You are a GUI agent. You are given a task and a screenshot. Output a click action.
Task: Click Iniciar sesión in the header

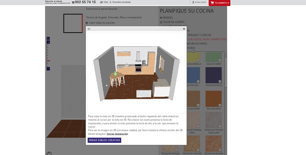[x=199, y=2]
